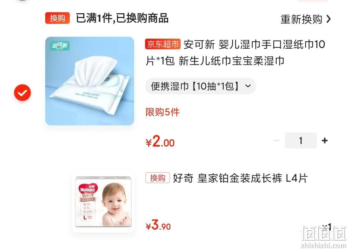Image resolution: width=349 pixels, height=251 pixels.
Task: Tap the red 换购 badge in header
Action: [58, 18]
